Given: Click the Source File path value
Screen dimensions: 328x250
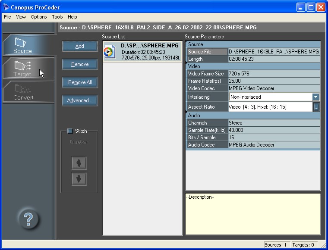Looking at the screenshot, I should (274, 52).
